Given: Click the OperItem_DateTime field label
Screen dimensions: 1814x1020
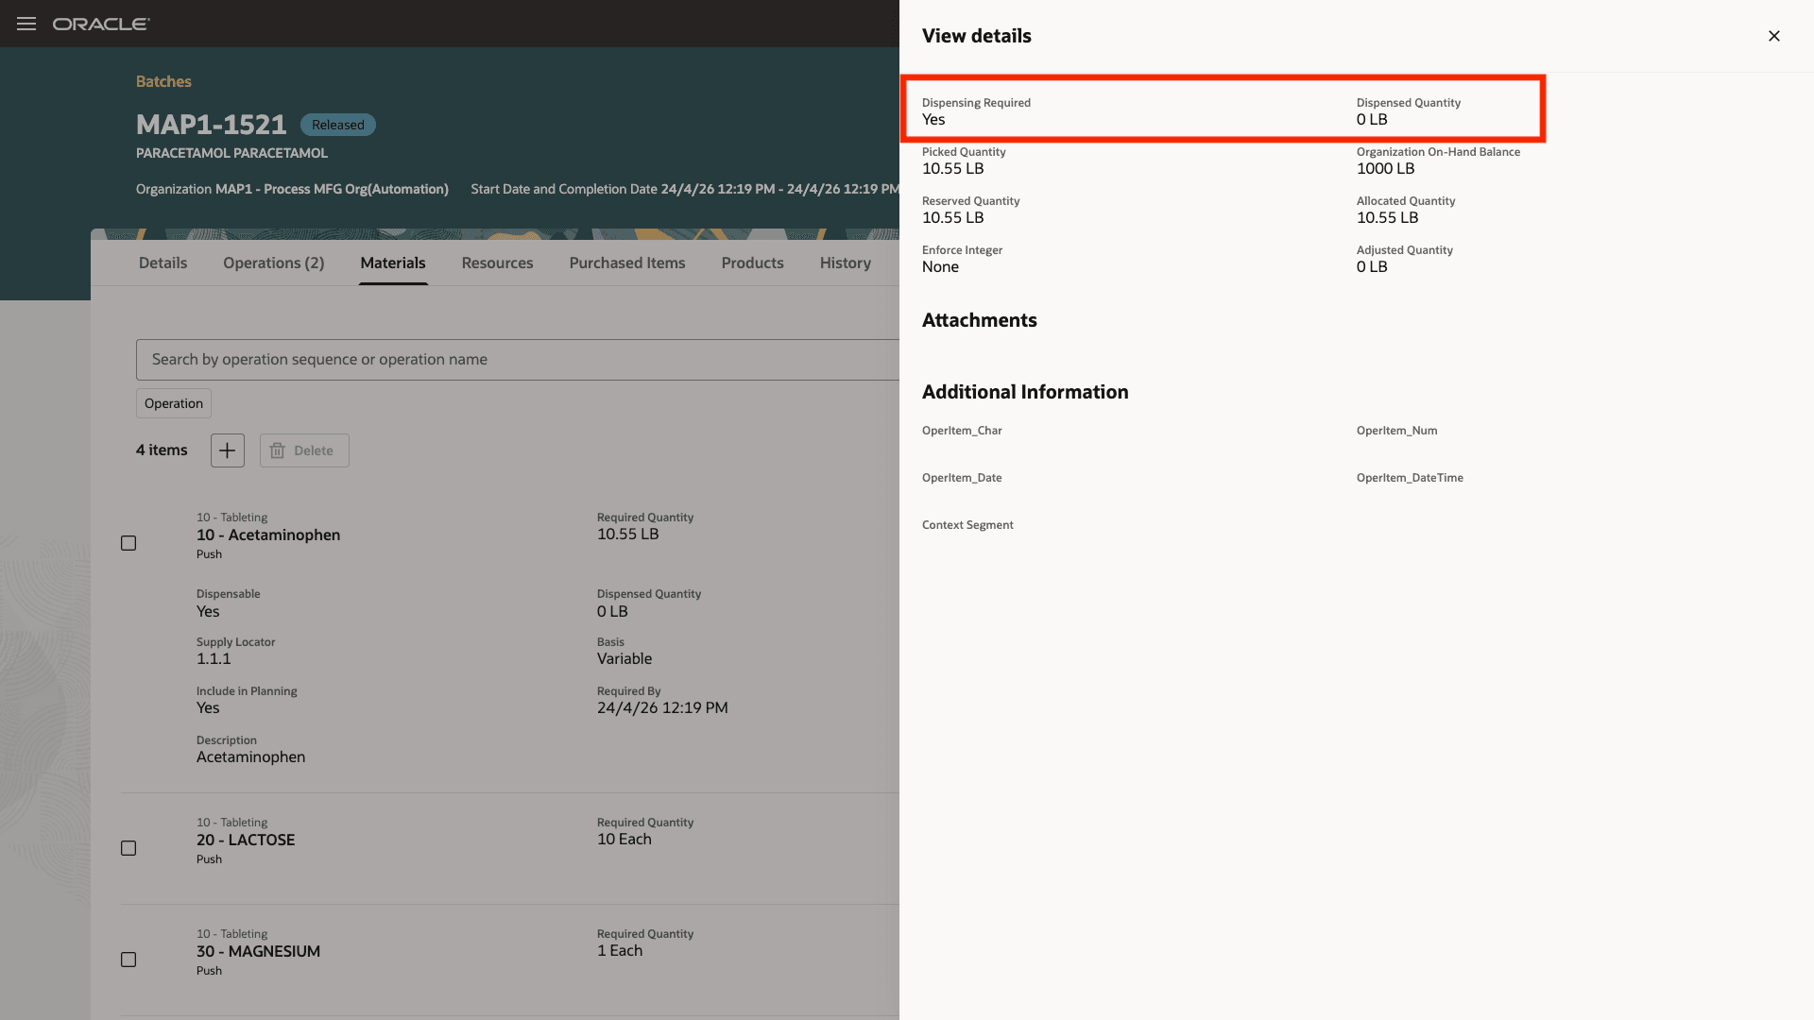Looking at the screenshot, I should click(1410, 478).
